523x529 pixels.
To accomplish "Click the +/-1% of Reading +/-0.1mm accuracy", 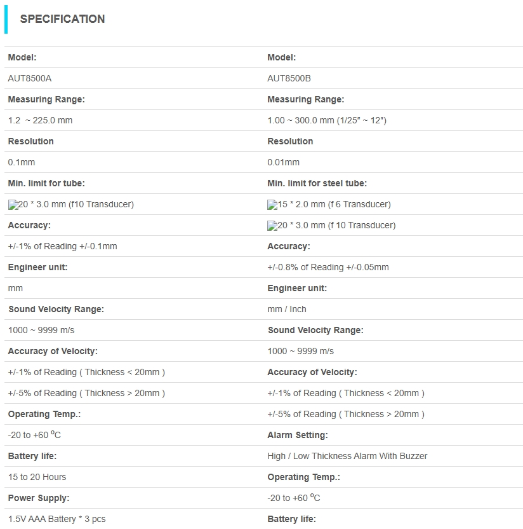I will [x=62, y=246].
